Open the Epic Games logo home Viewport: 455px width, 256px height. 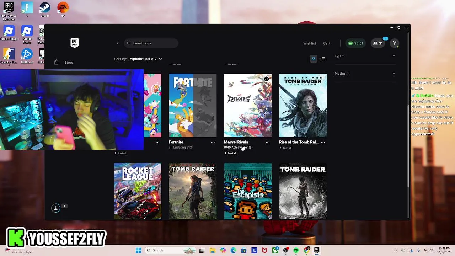point(74,43)
